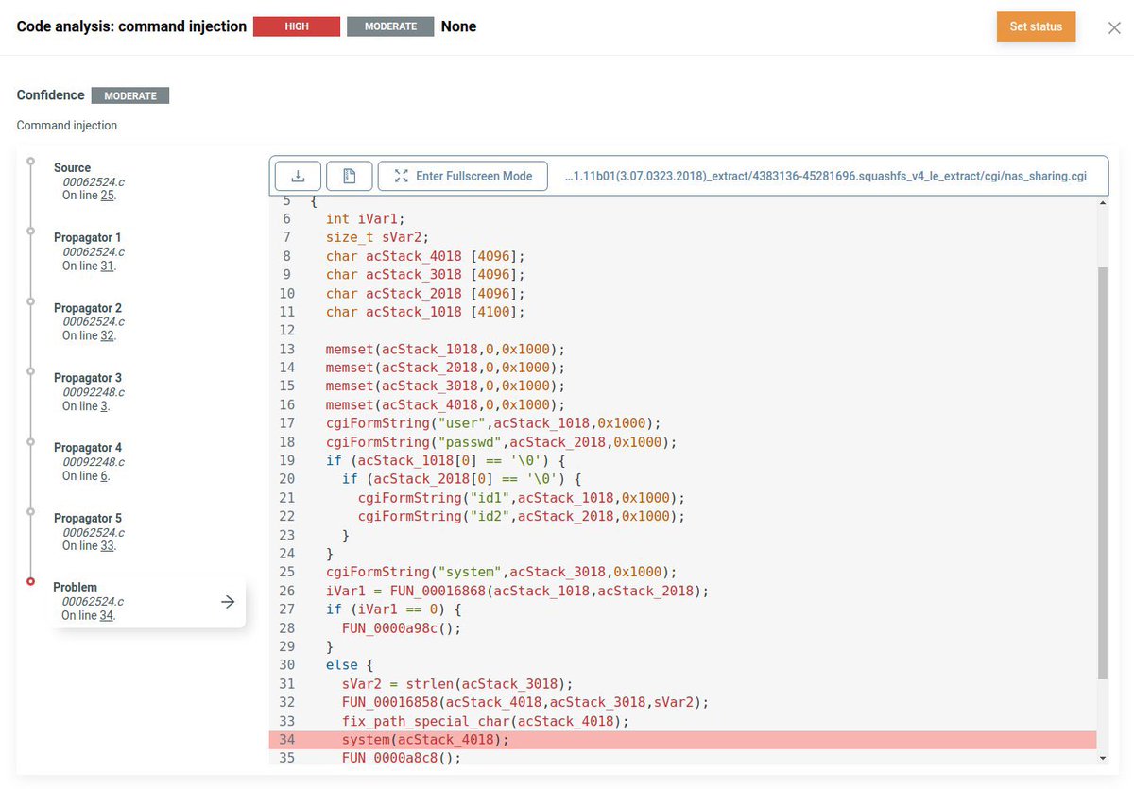
Task: Click line number 6 link under Propagator 4
Action: click(x=104, y=476)
